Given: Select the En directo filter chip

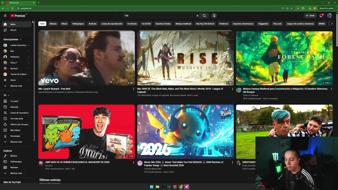Looking at the screenshot, I should (132, 24).
